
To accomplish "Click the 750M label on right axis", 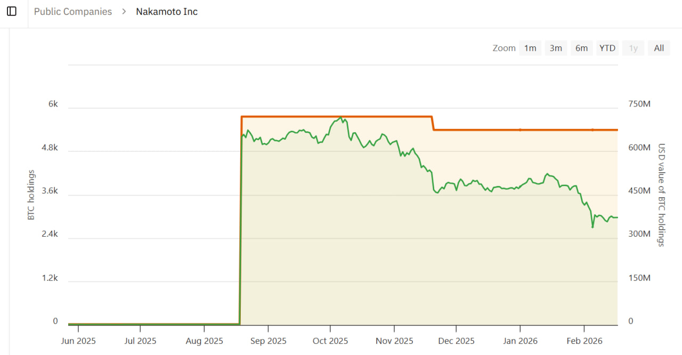I will 639,103.
